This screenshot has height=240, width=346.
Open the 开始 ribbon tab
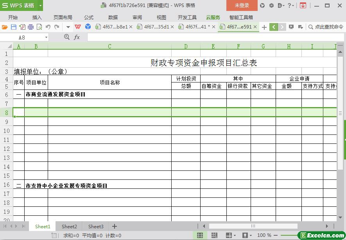click(x=13, y=17)
